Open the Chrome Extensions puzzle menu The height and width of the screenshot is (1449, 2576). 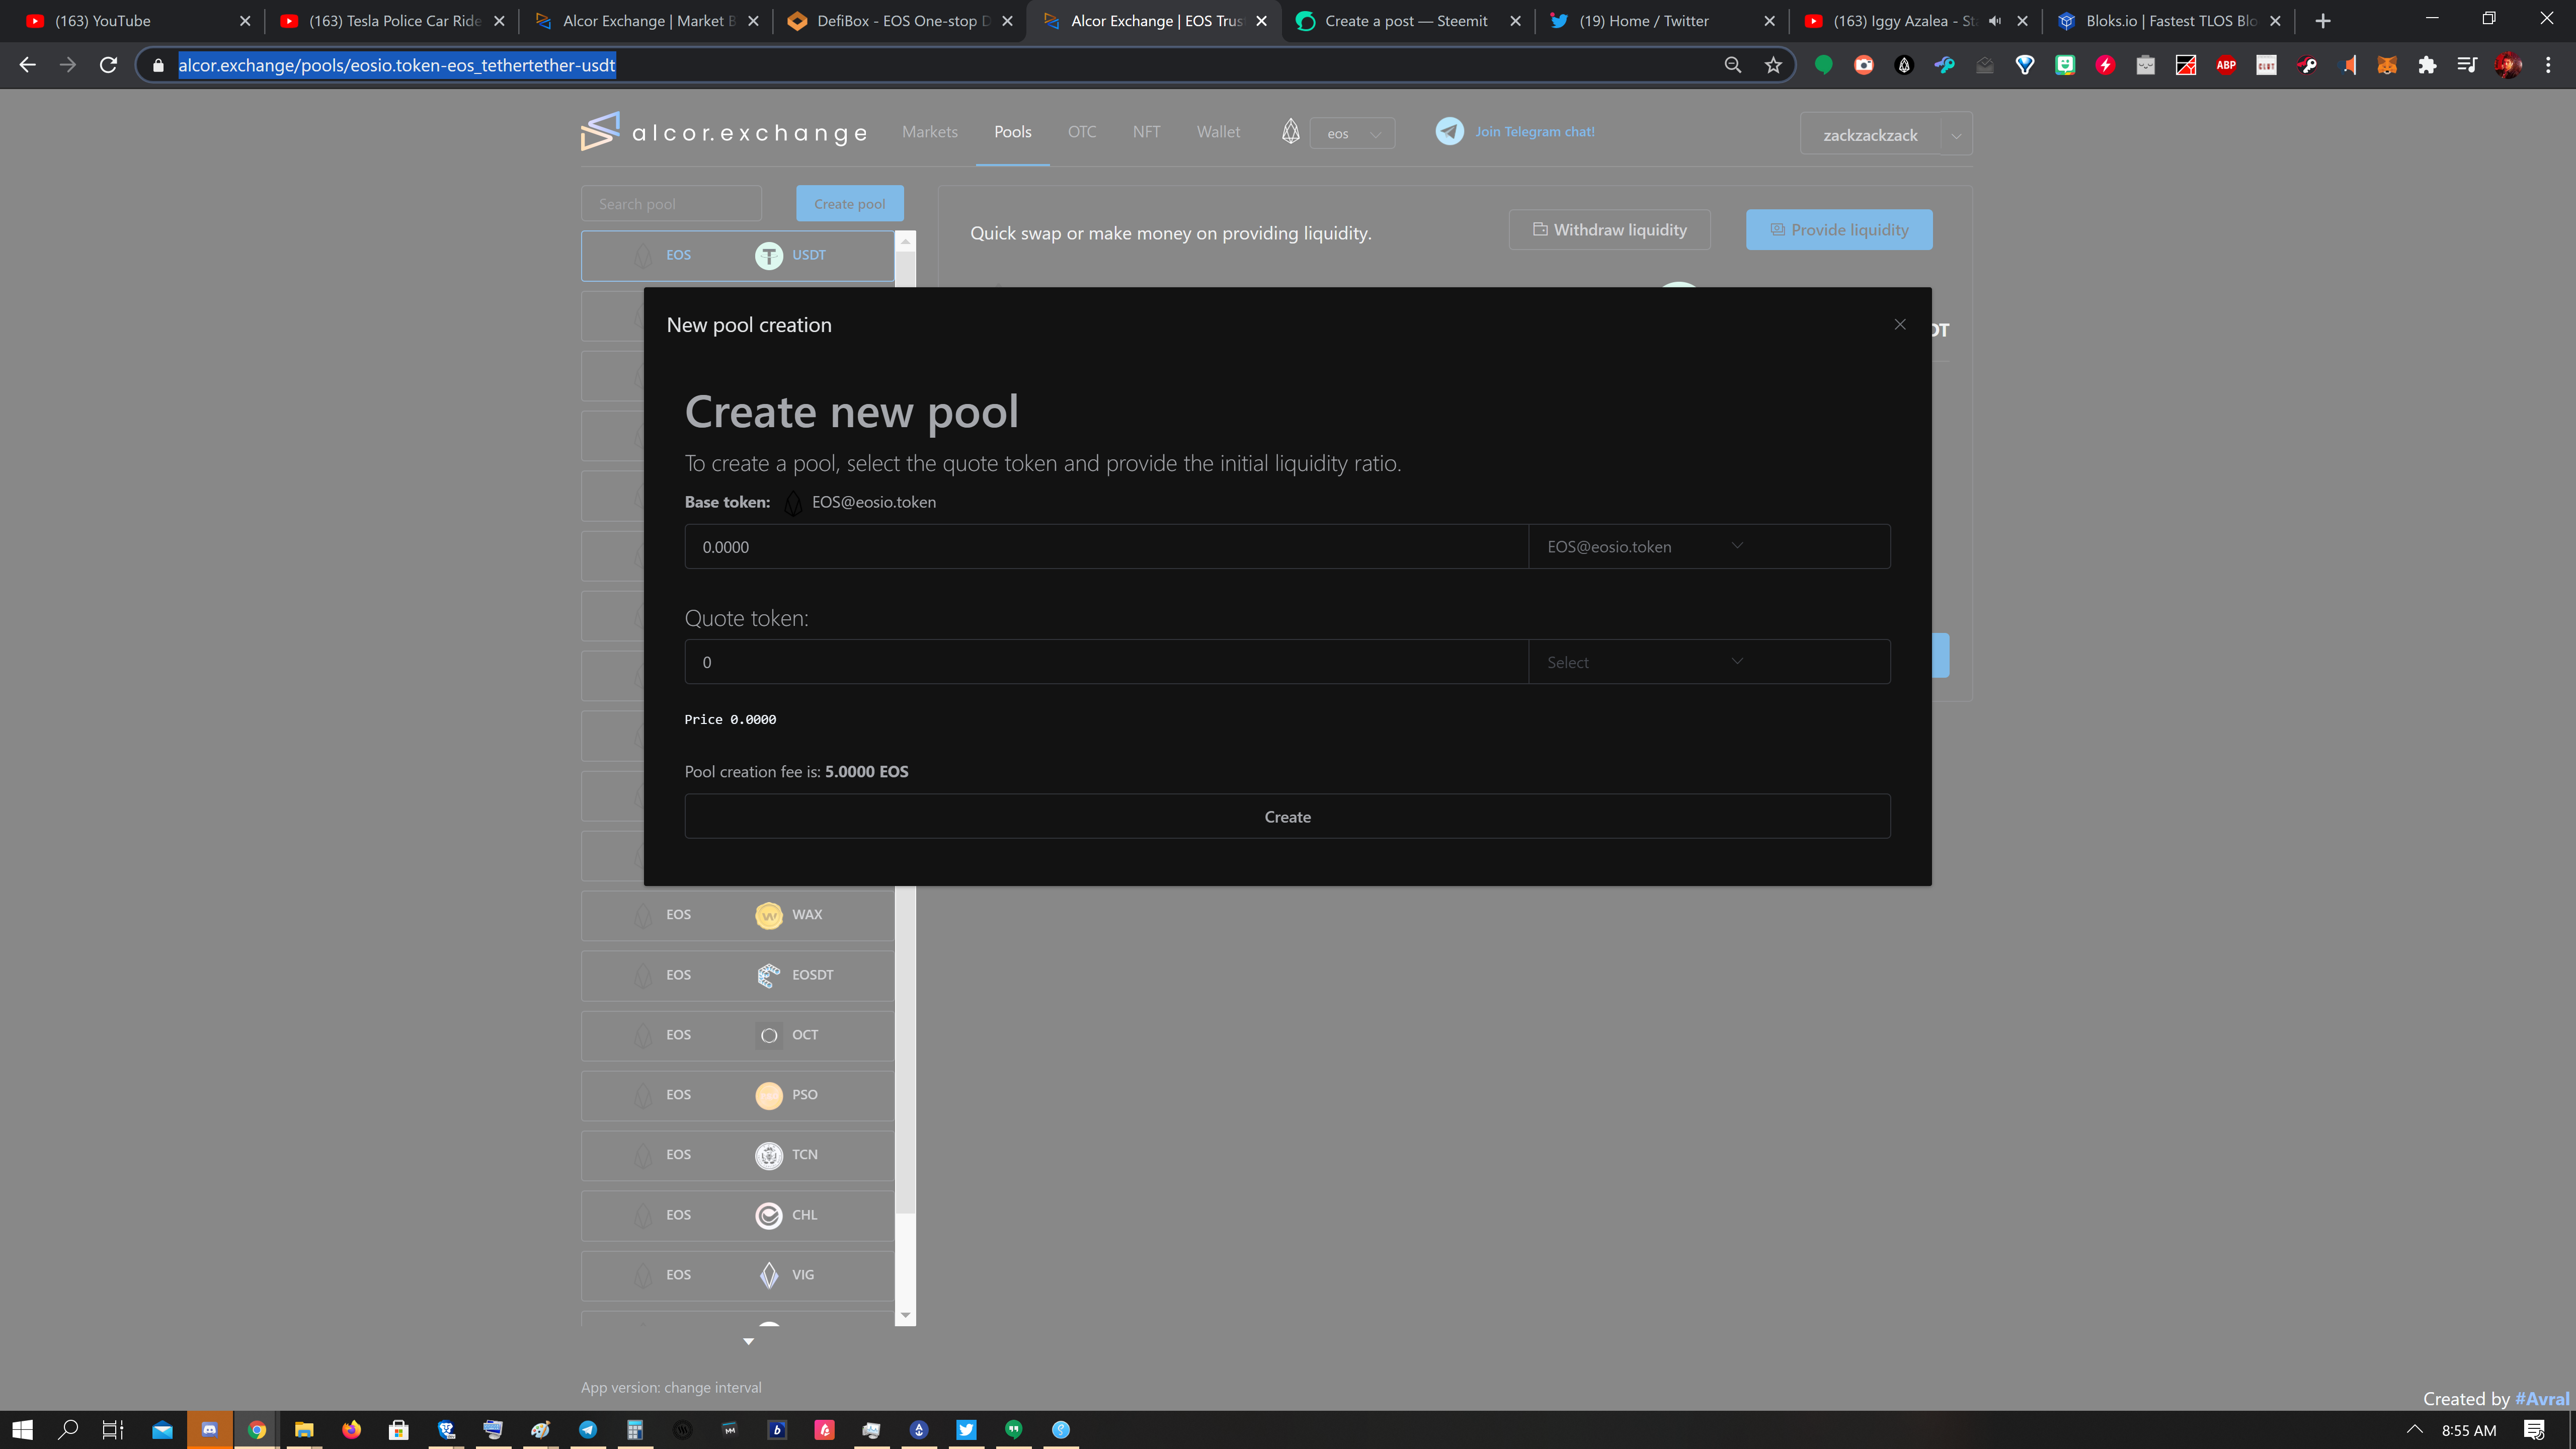point(2427,65)
